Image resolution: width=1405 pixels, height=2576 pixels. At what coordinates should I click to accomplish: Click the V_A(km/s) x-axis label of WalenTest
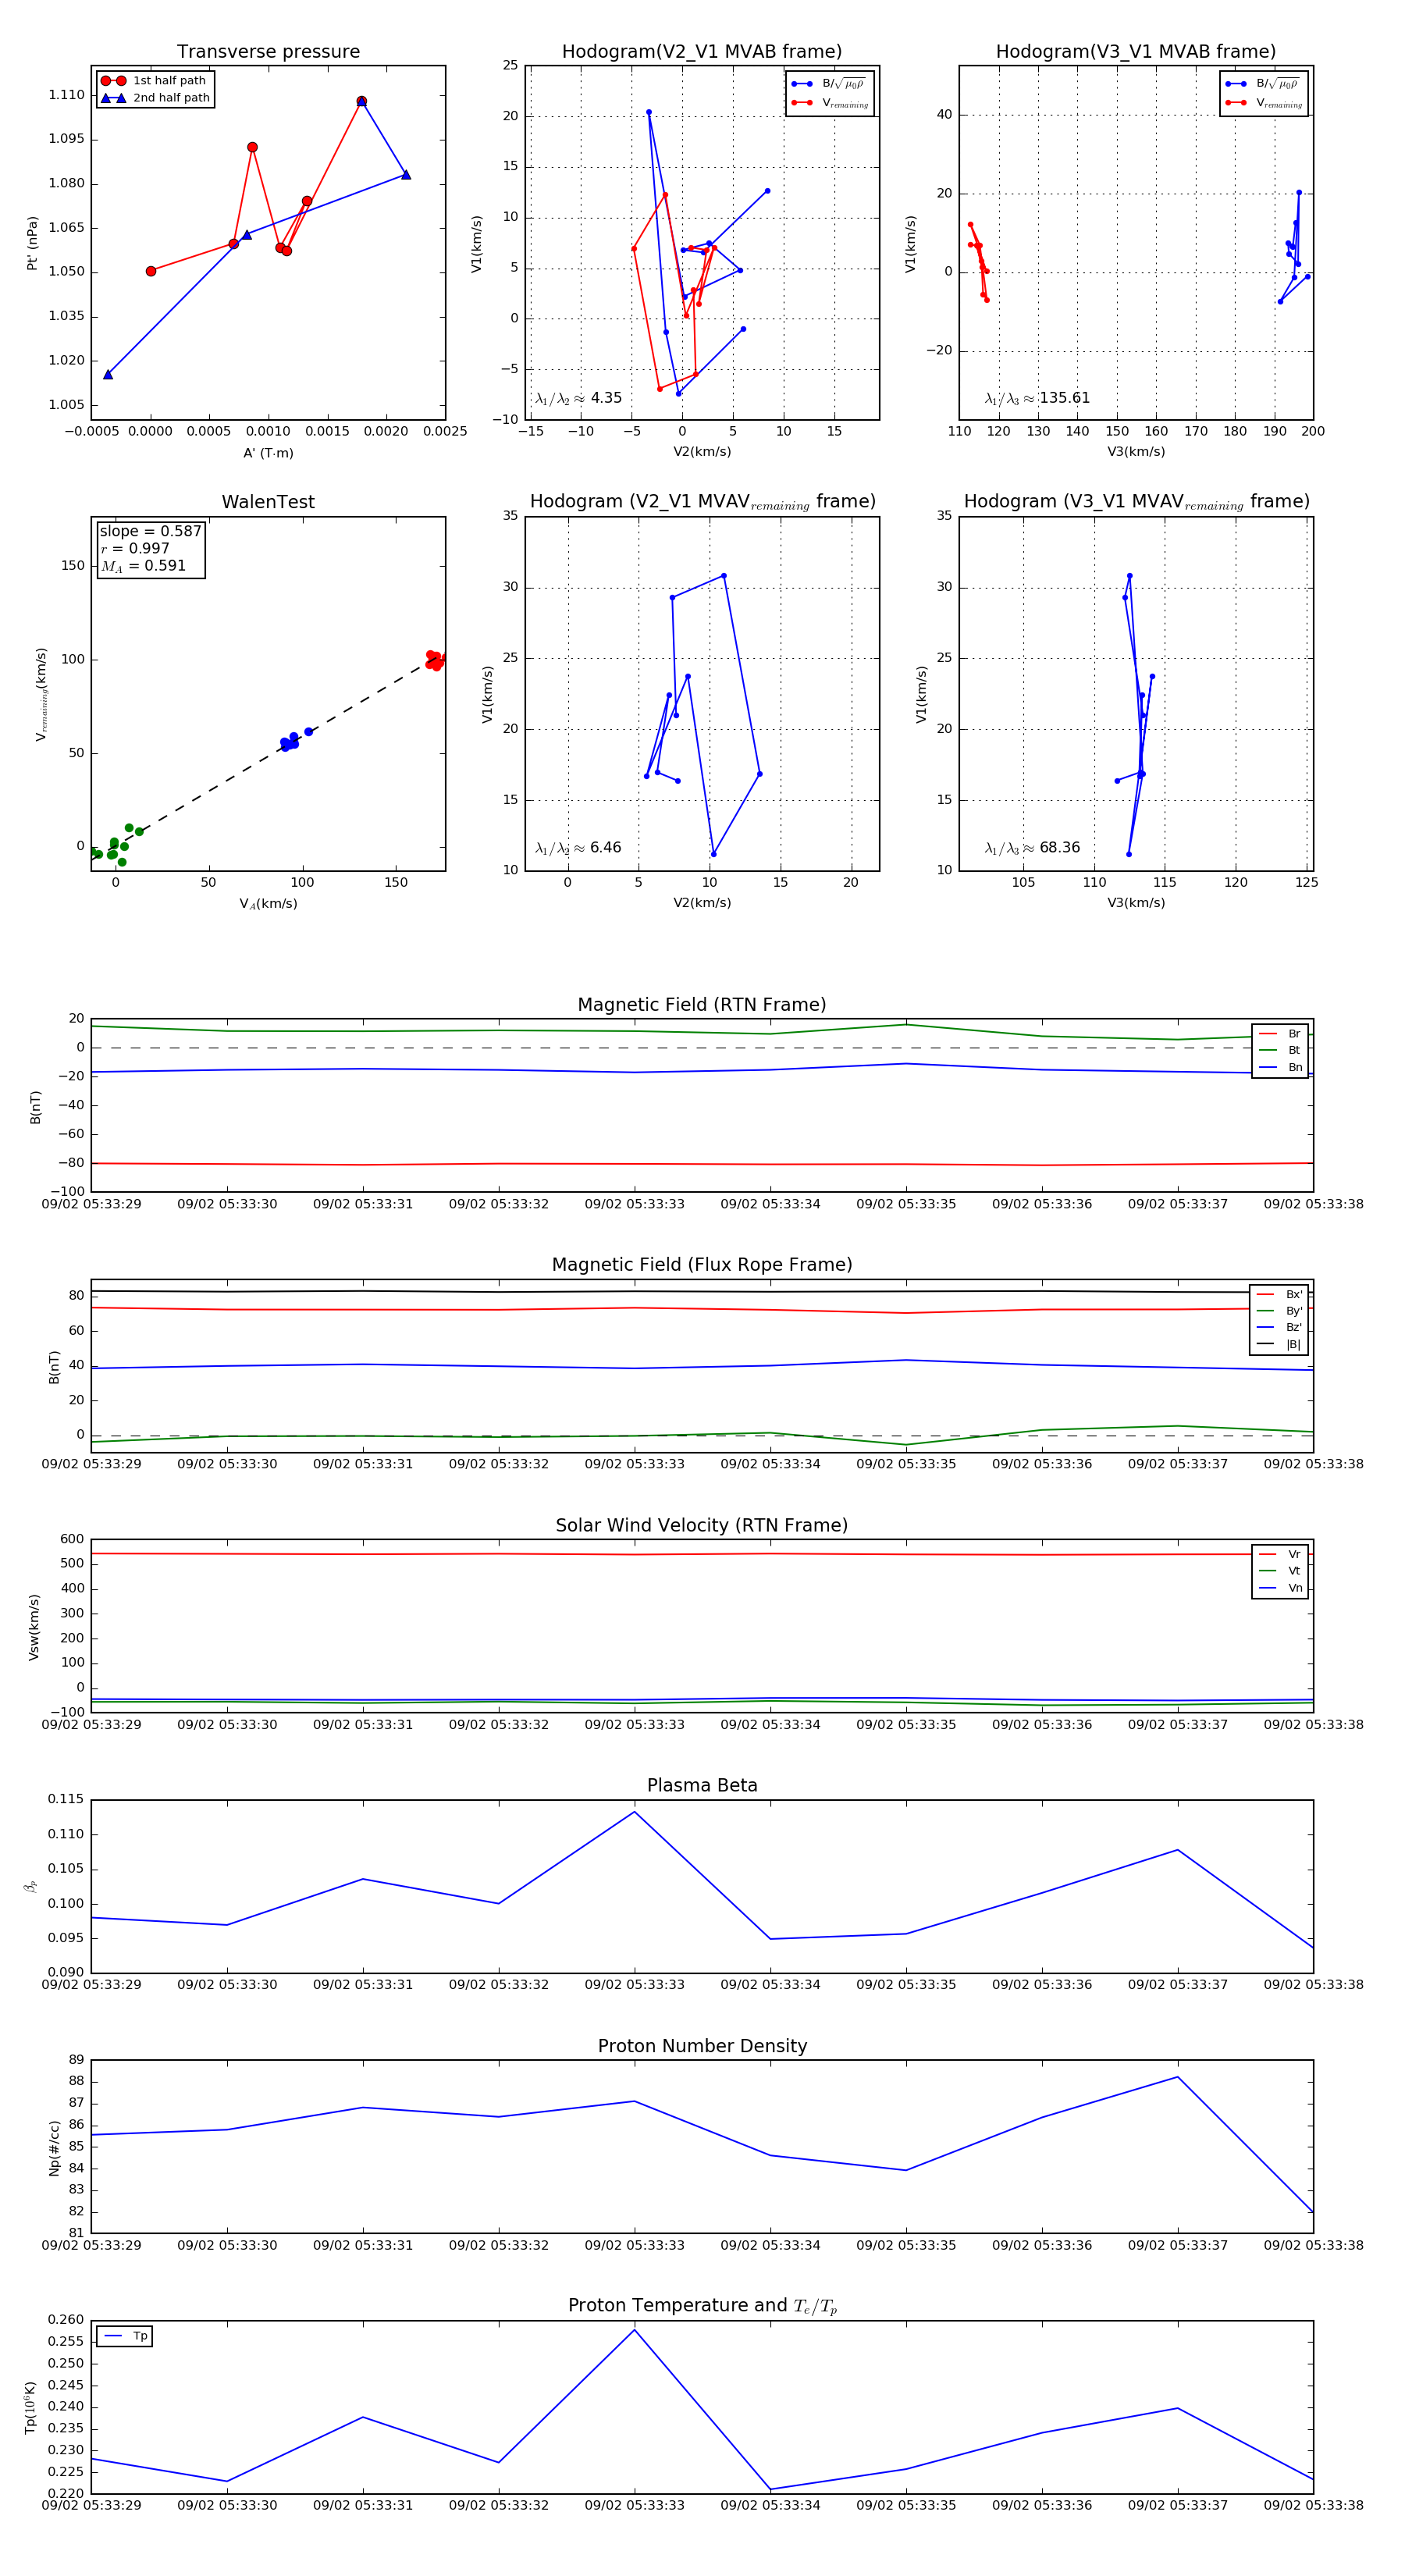[x=268, y=904]
